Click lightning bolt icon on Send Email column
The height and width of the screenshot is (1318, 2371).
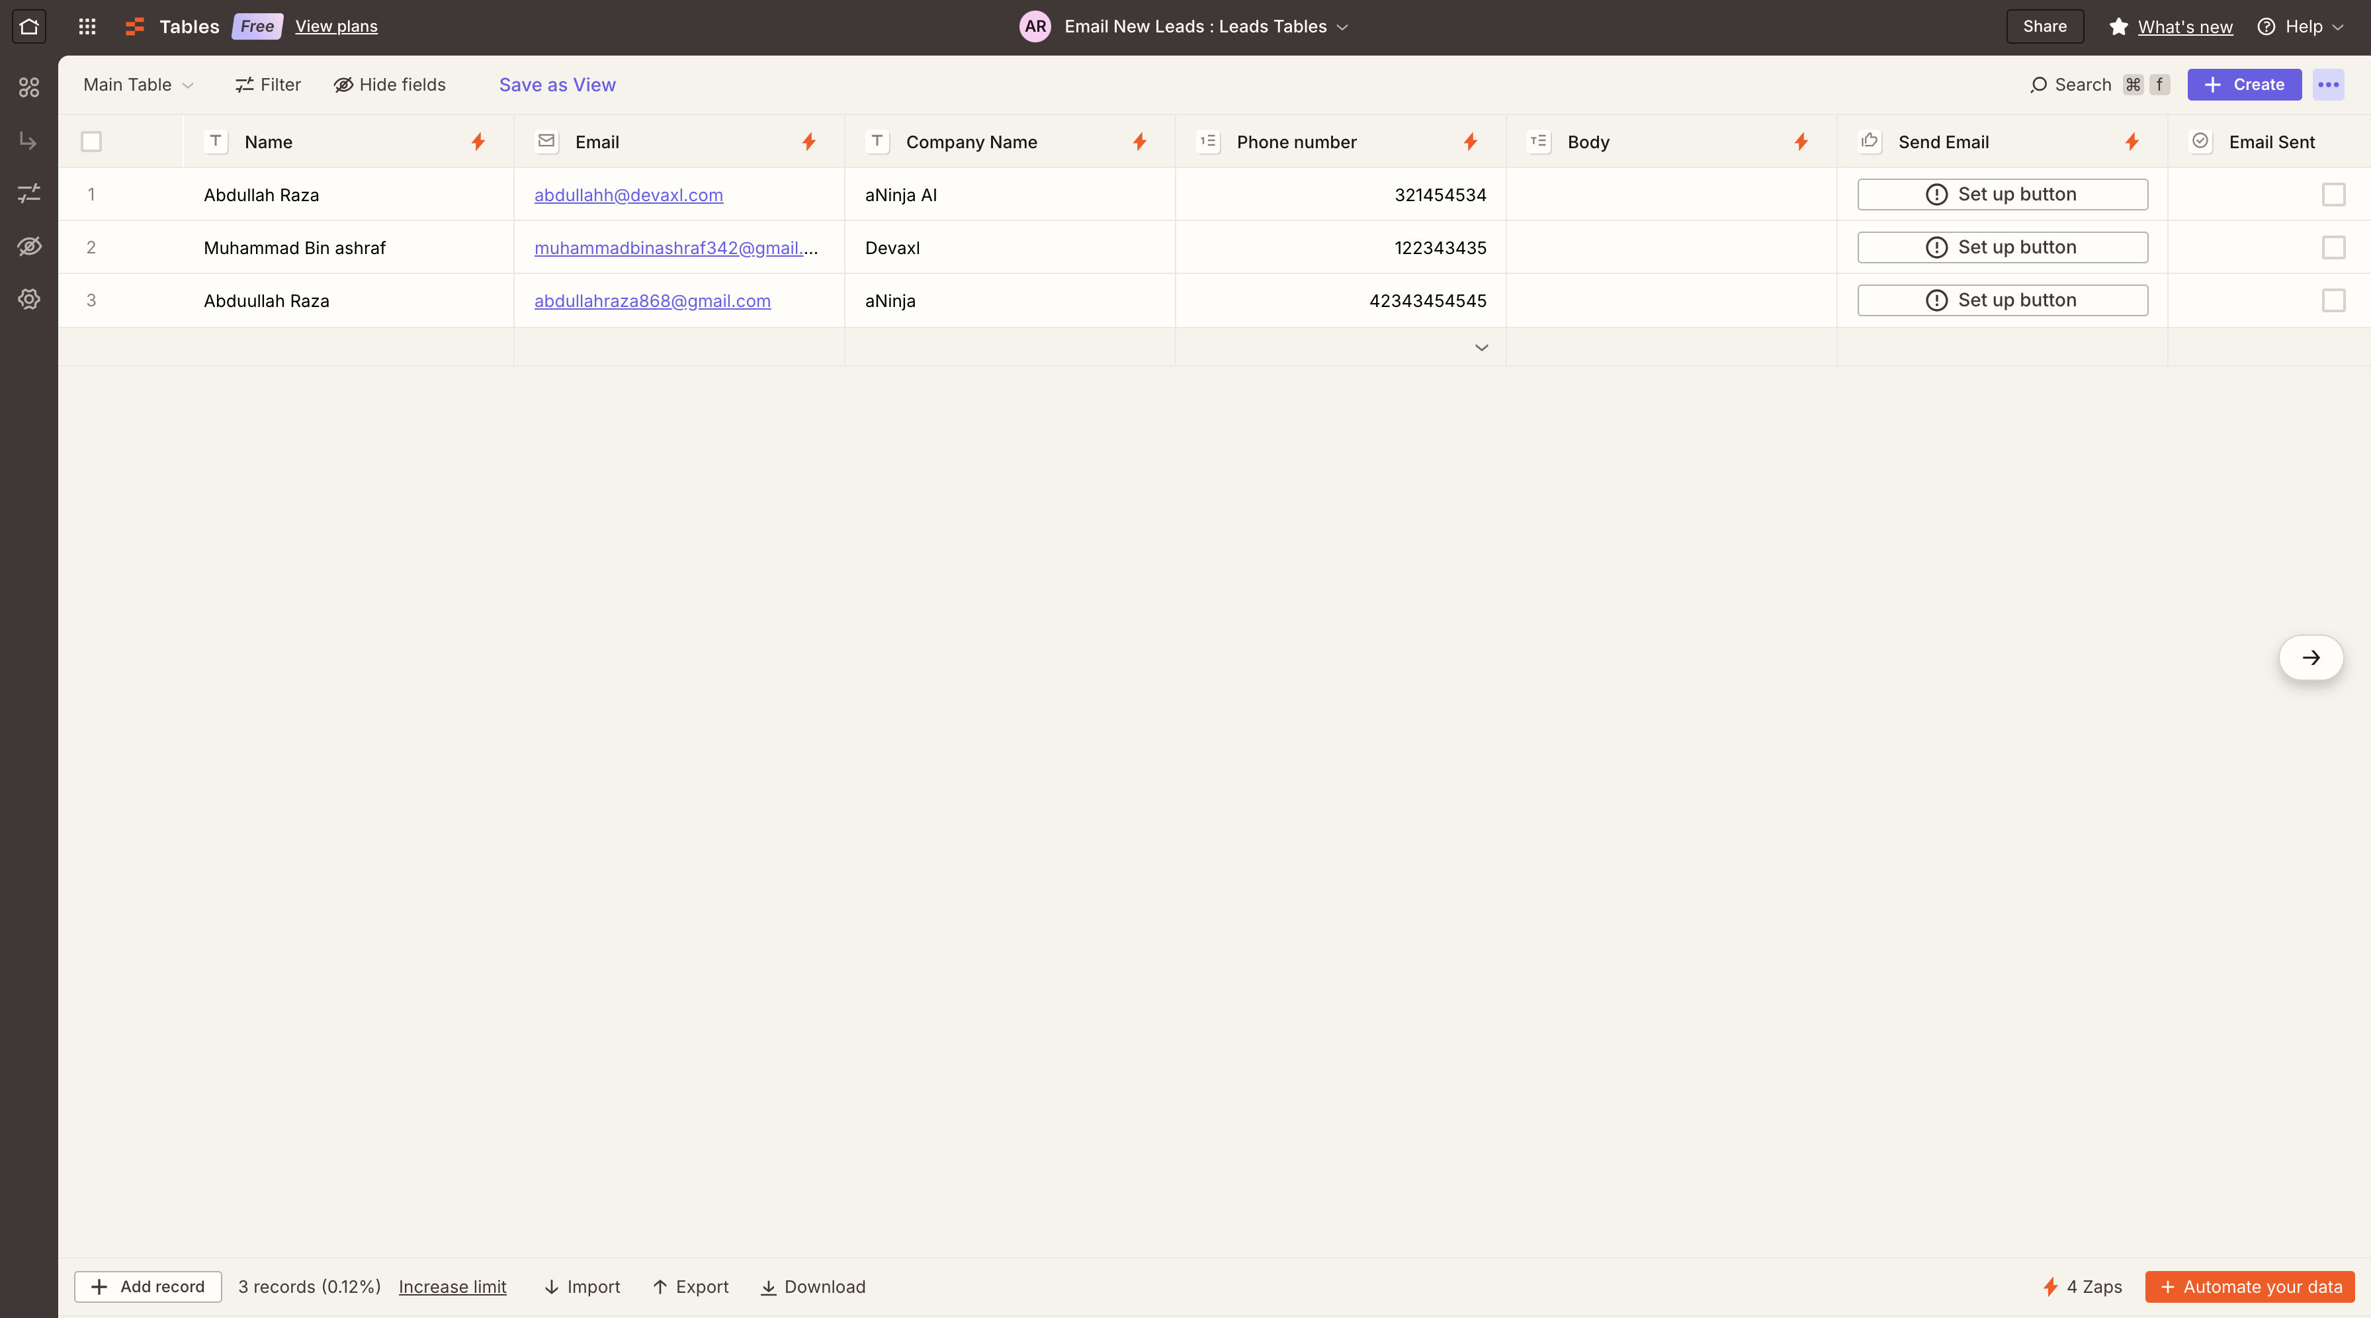[2132, 142]
